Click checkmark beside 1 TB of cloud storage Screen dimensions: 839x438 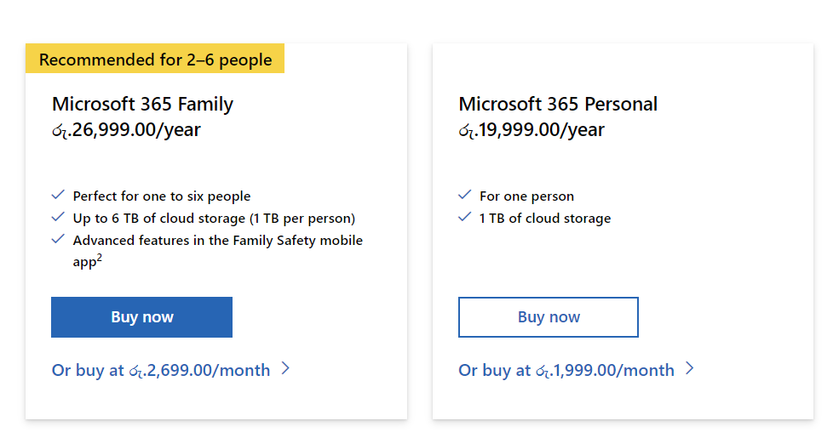tap(464, 217)
